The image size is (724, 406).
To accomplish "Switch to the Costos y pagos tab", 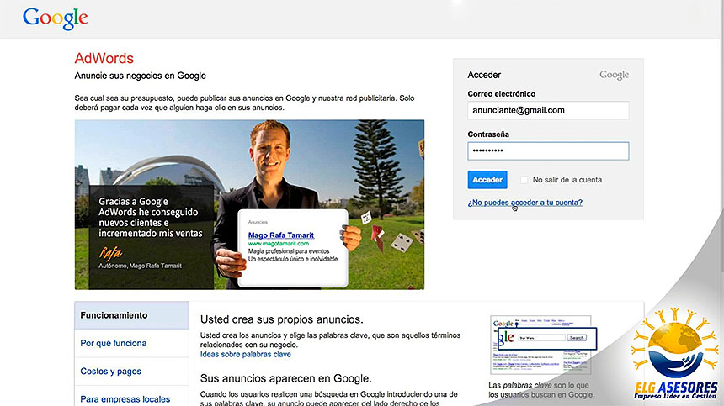I will point(131,372).
